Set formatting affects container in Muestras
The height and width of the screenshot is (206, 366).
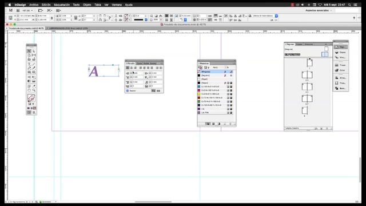click(x=205, y=68)
